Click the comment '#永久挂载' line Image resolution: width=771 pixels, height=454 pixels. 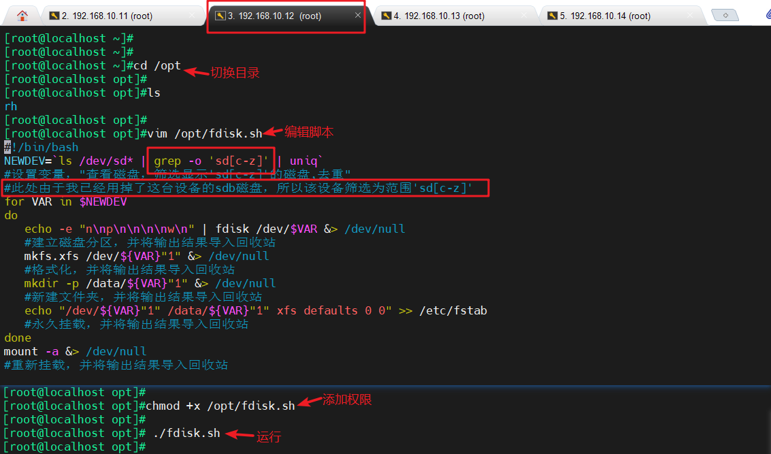pos(136,324)
